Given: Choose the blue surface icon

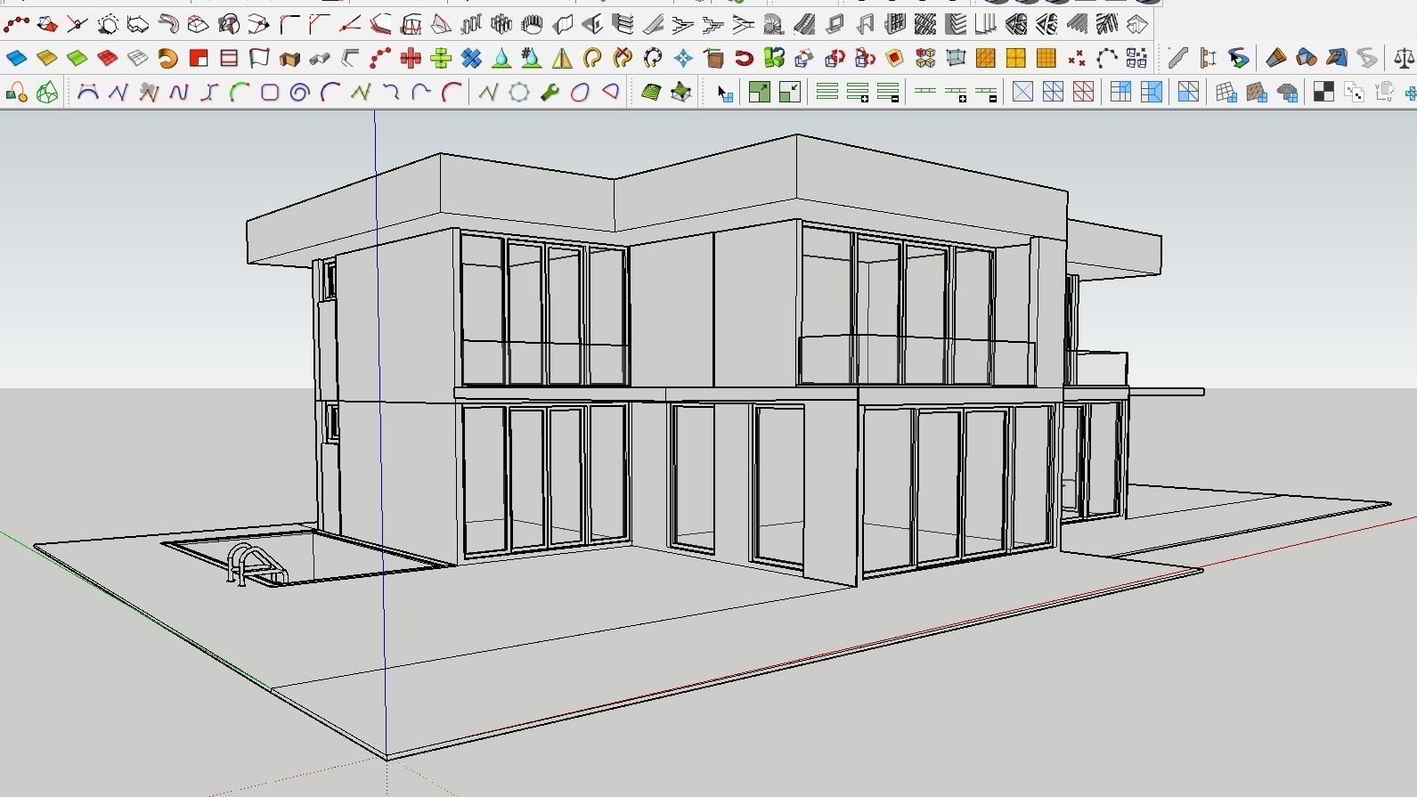Looking at the screenshot, I should pos(16,59).
